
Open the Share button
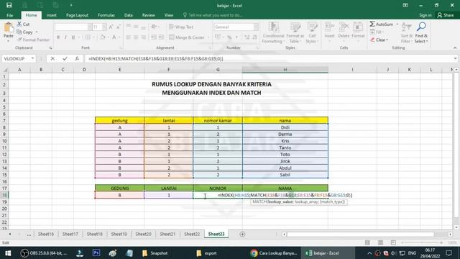pyautogui.click(x=446, y=15)
